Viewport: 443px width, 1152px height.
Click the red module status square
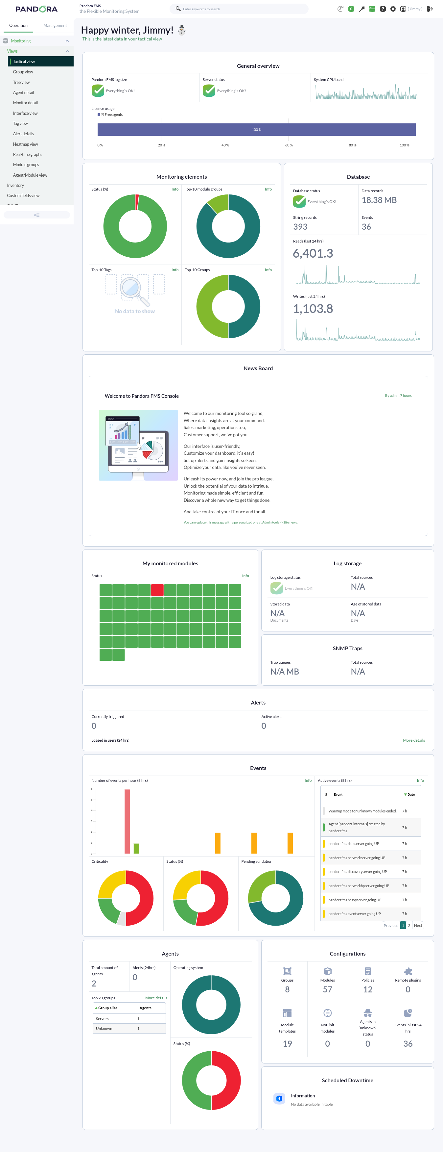[x=157, y=590]
